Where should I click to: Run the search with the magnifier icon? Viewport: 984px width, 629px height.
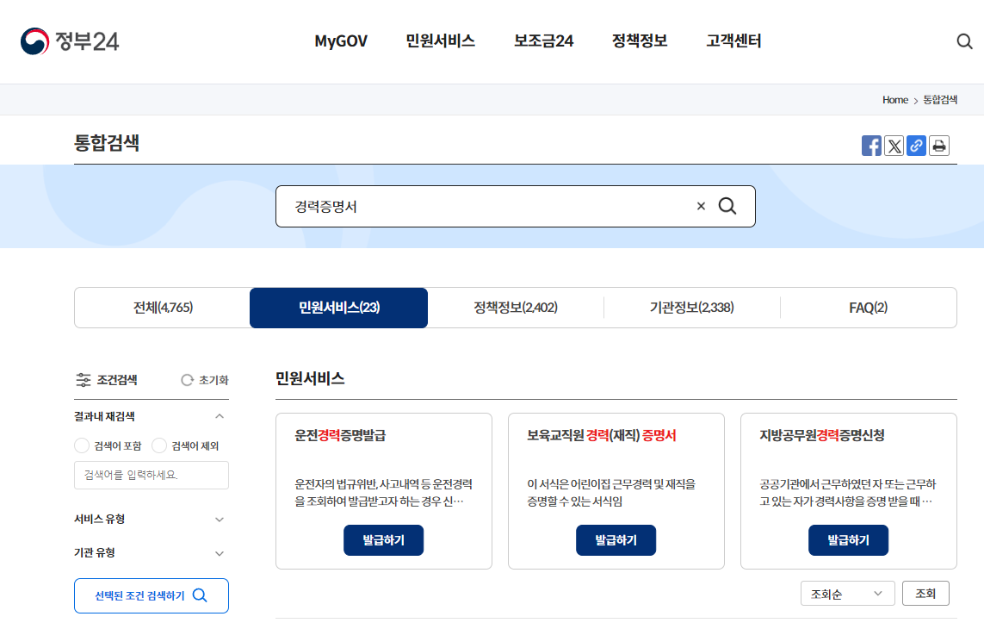click(727, 206)
